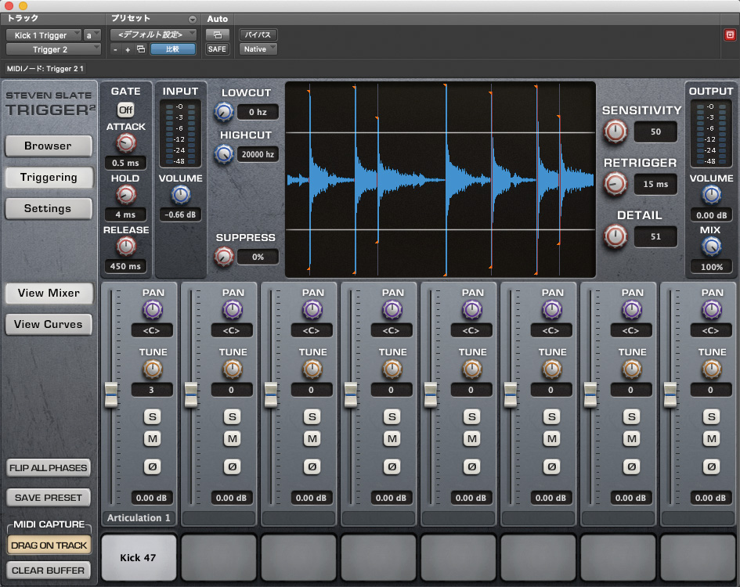740x587 pixels.
Task: Click the SENSITIVITY knob
Action: point(615,131)
